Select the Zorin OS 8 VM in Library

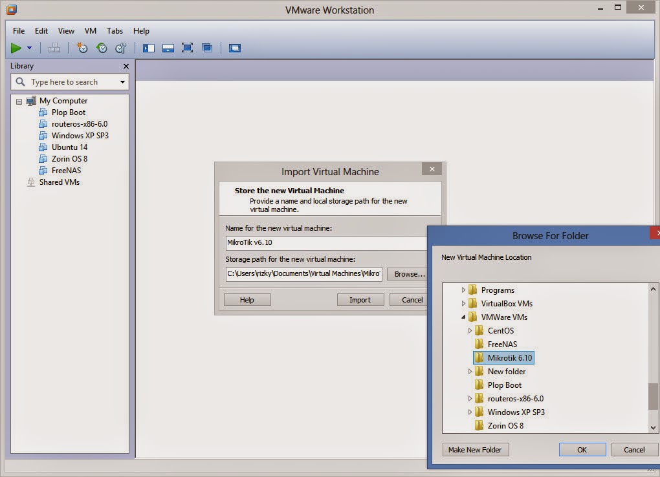[x=69, y=158]
